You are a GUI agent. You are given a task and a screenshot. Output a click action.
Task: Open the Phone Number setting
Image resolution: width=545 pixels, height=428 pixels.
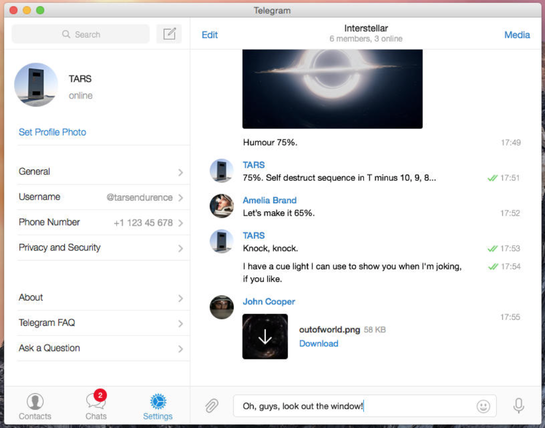click(x=101, y=223)
